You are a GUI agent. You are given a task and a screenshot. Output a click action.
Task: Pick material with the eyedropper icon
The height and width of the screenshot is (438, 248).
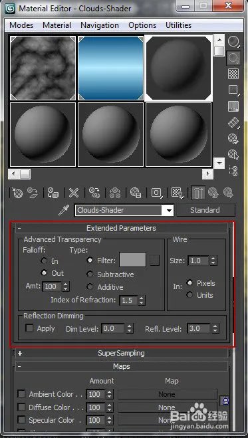pyautogui.click(x=64, y=210)
